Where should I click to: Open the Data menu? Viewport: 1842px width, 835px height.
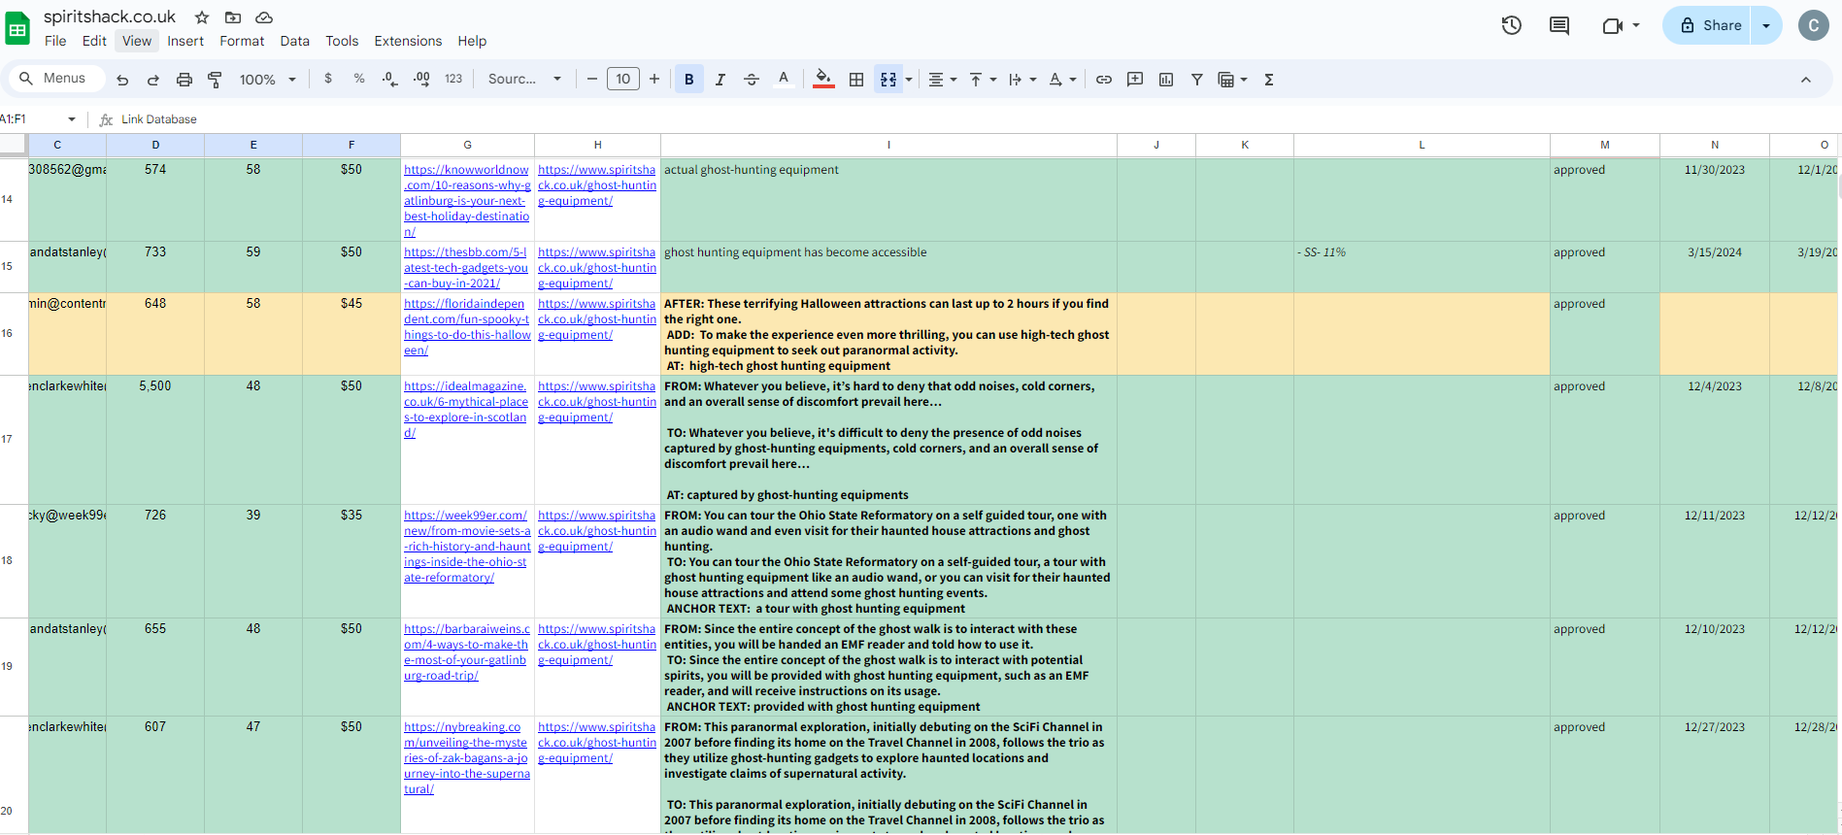(x=295, y=41)
